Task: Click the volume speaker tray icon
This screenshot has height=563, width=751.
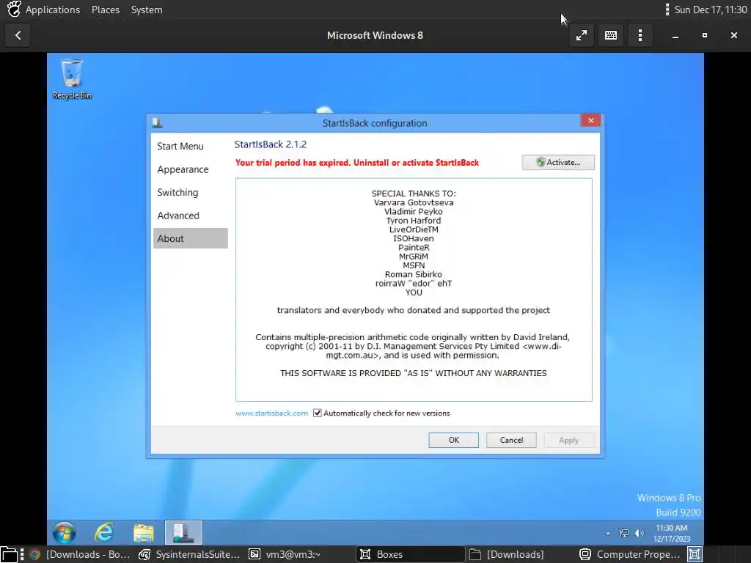Action: (x=639, y=533)
